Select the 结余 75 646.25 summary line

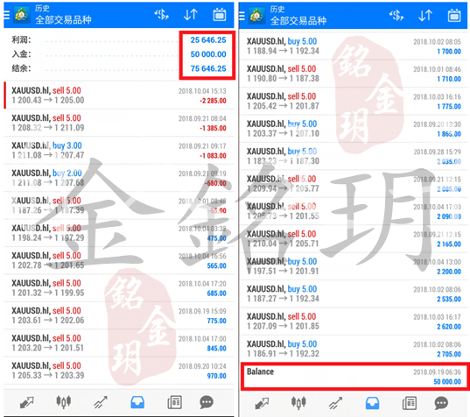click(119, 68)
